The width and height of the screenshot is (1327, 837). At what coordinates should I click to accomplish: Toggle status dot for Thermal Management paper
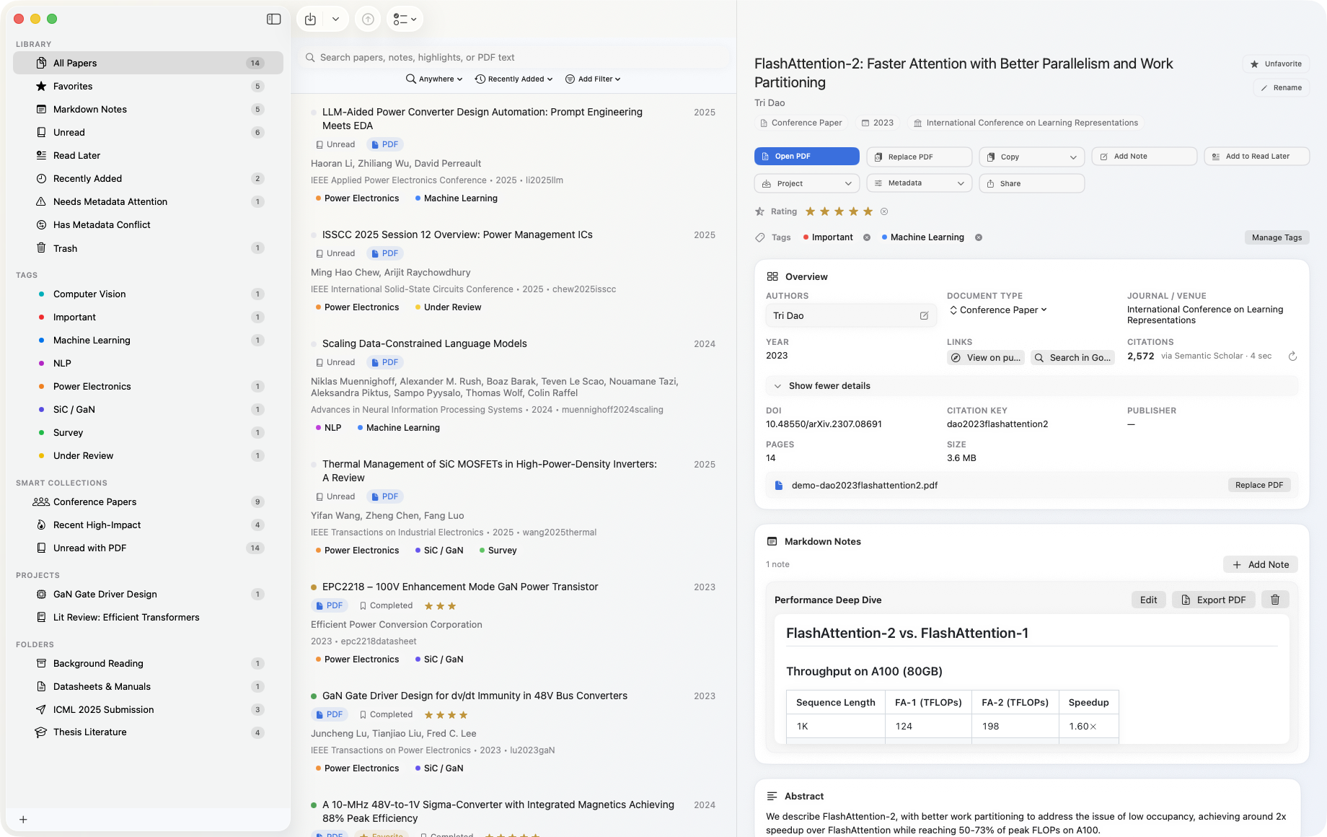click(x=314, y=465)
